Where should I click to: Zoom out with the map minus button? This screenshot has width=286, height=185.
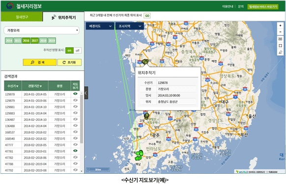pos(280,32)
